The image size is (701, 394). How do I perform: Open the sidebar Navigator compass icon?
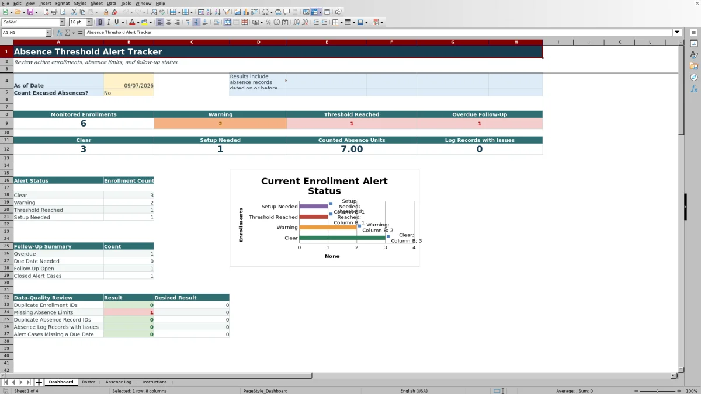(694, 77)
